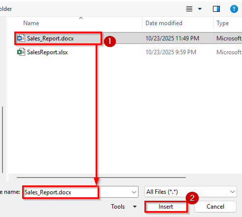The height and width of the screenshot is (217, 242).
Task: Sort by the Name column header
Action: click(x=31, y=23)
